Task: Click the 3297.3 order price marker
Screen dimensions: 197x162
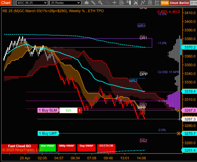Action: click(189, 111)
